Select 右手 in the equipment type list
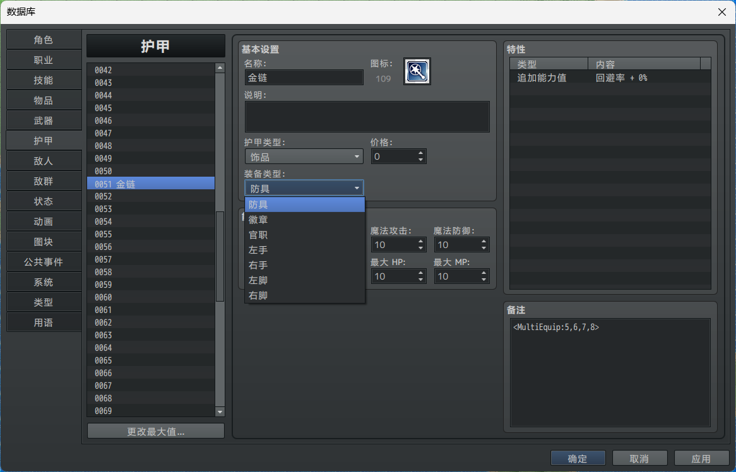 click(305, 265)
